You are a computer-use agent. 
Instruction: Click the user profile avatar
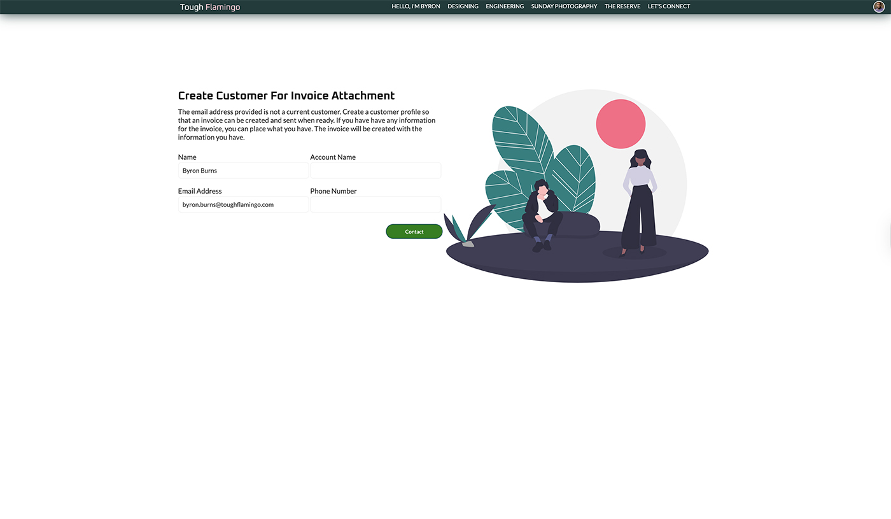pos(879,7)
